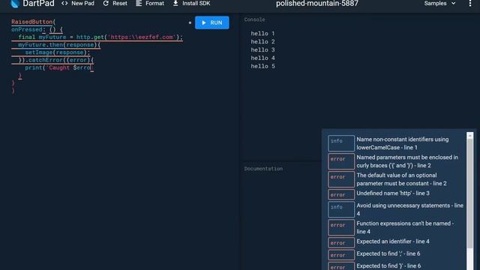480x270 pixels.
Task: Click the Reset button
Action: click(115, 3)
